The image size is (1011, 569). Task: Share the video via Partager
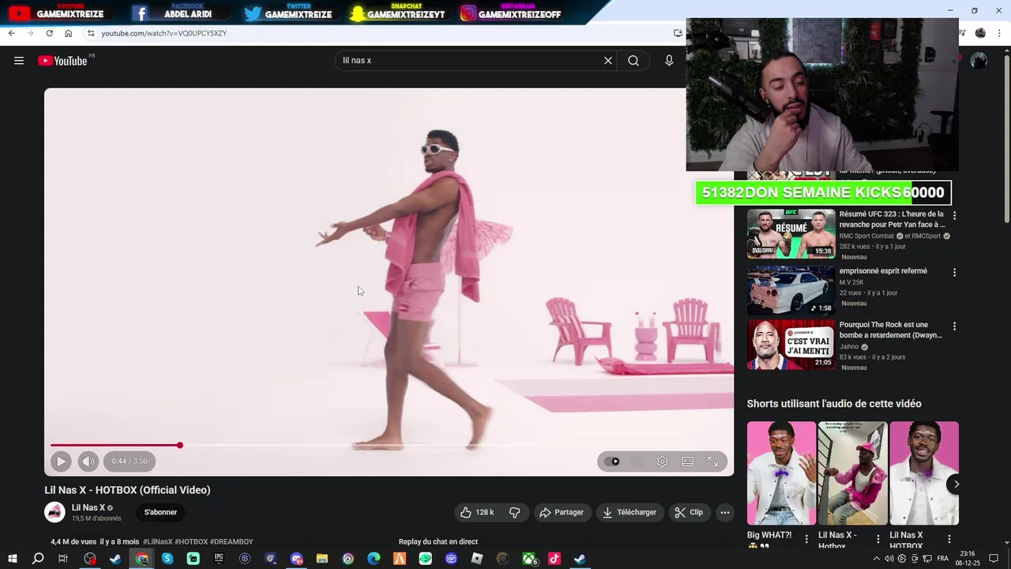point(562,512)
